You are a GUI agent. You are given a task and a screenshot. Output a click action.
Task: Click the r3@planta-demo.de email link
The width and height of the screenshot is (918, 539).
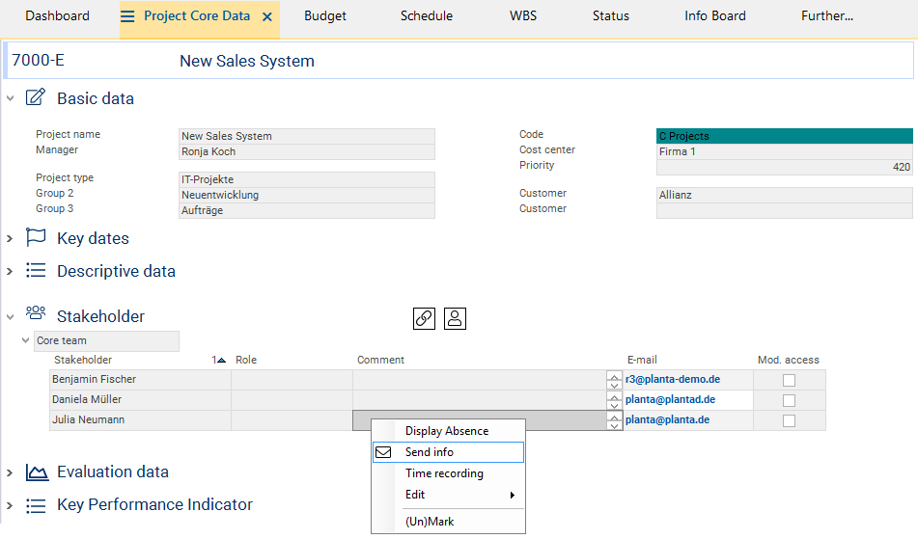(673, 379)
